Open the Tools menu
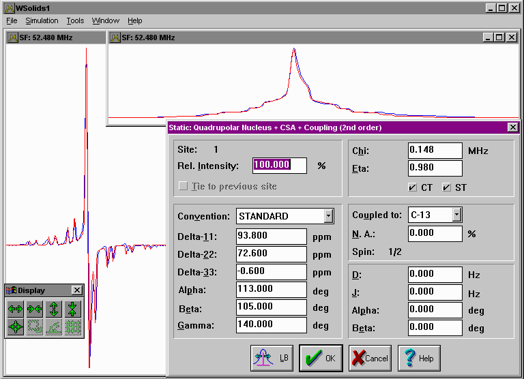Screen dimensions: 524x379 click(x=75, y=21)
